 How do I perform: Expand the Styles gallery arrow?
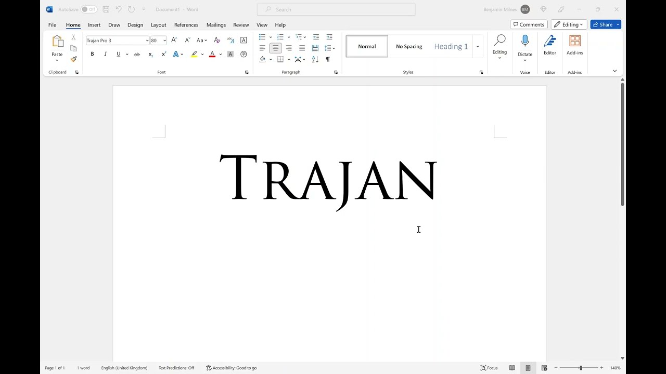[478, 46]
